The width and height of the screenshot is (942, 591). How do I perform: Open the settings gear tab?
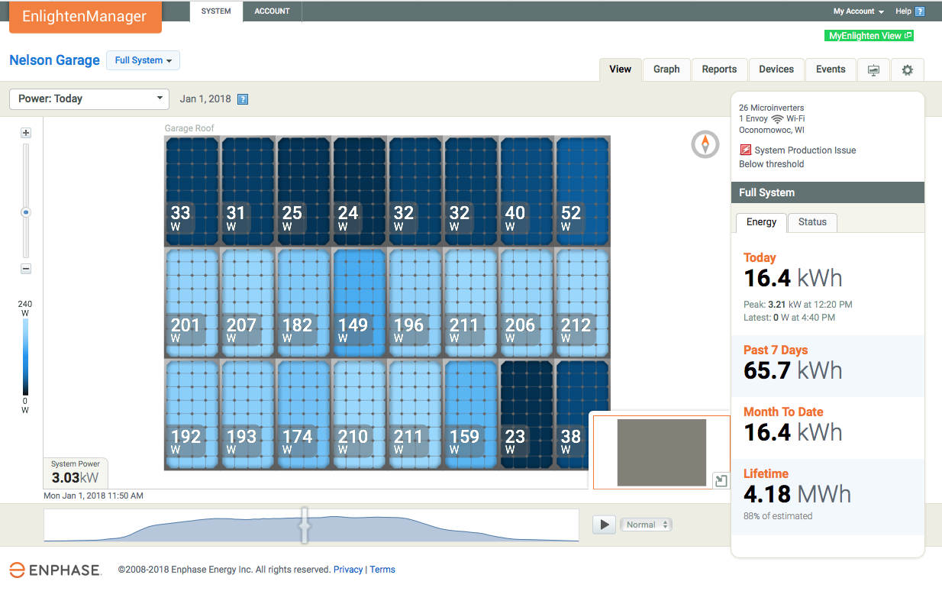tap(907, 69)
